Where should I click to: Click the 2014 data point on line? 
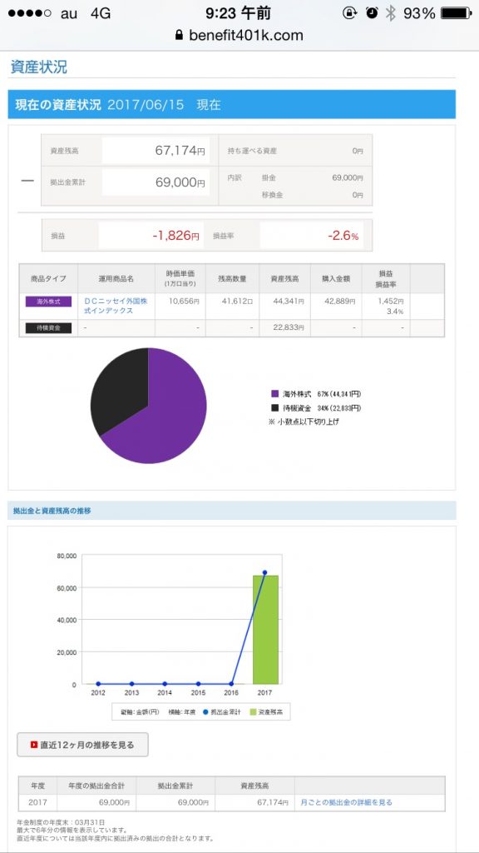165,684
